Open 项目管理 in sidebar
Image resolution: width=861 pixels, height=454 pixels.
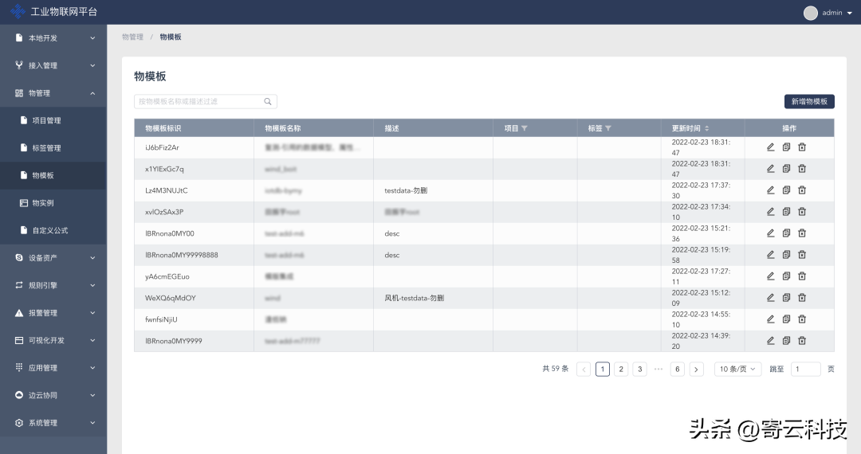point(53,120)
